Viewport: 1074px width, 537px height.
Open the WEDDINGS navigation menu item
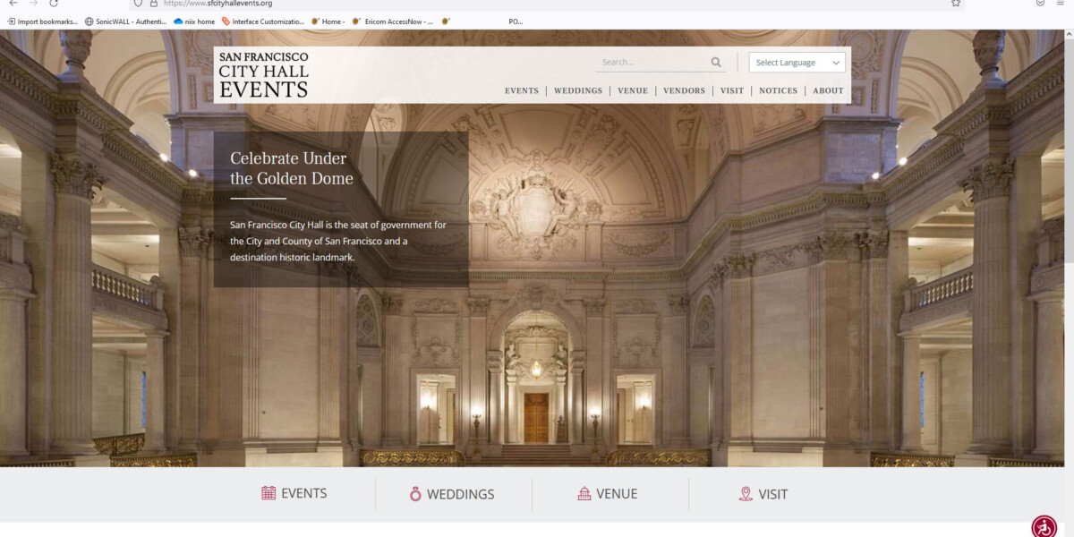click(x=577, y=90)
